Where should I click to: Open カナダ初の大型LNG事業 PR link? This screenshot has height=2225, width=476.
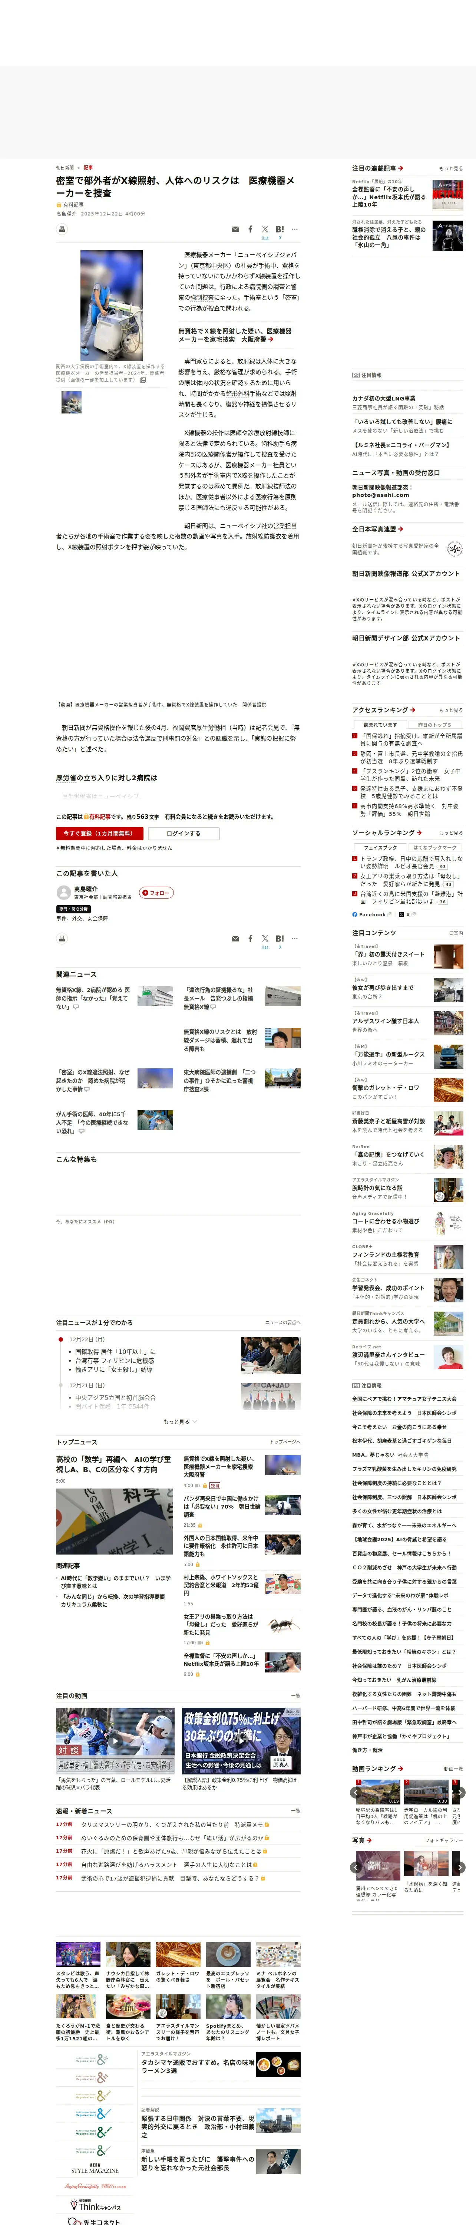(384, 398)
